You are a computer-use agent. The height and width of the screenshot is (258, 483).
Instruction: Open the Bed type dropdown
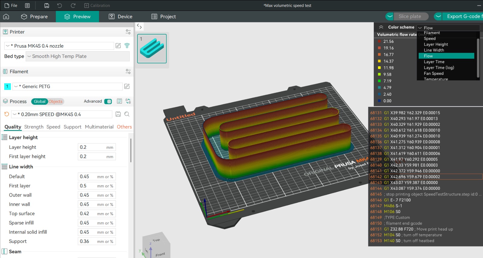[x=78, y=56]
